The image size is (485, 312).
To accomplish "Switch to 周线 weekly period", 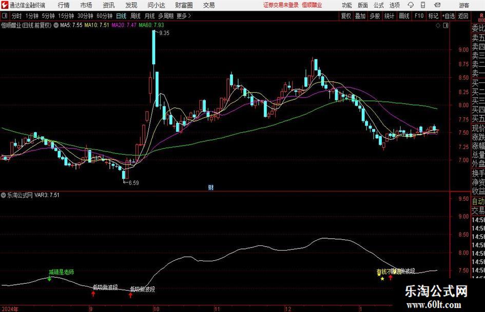I will pyautogui.click(x=135, y=16).
